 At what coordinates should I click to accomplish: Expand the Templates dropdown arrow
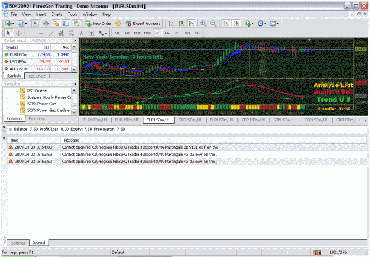278,24
